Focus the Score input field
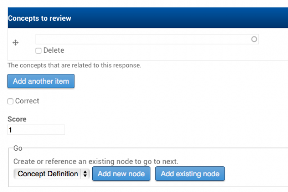Screen dimensions: 288x192 [36, 130]
